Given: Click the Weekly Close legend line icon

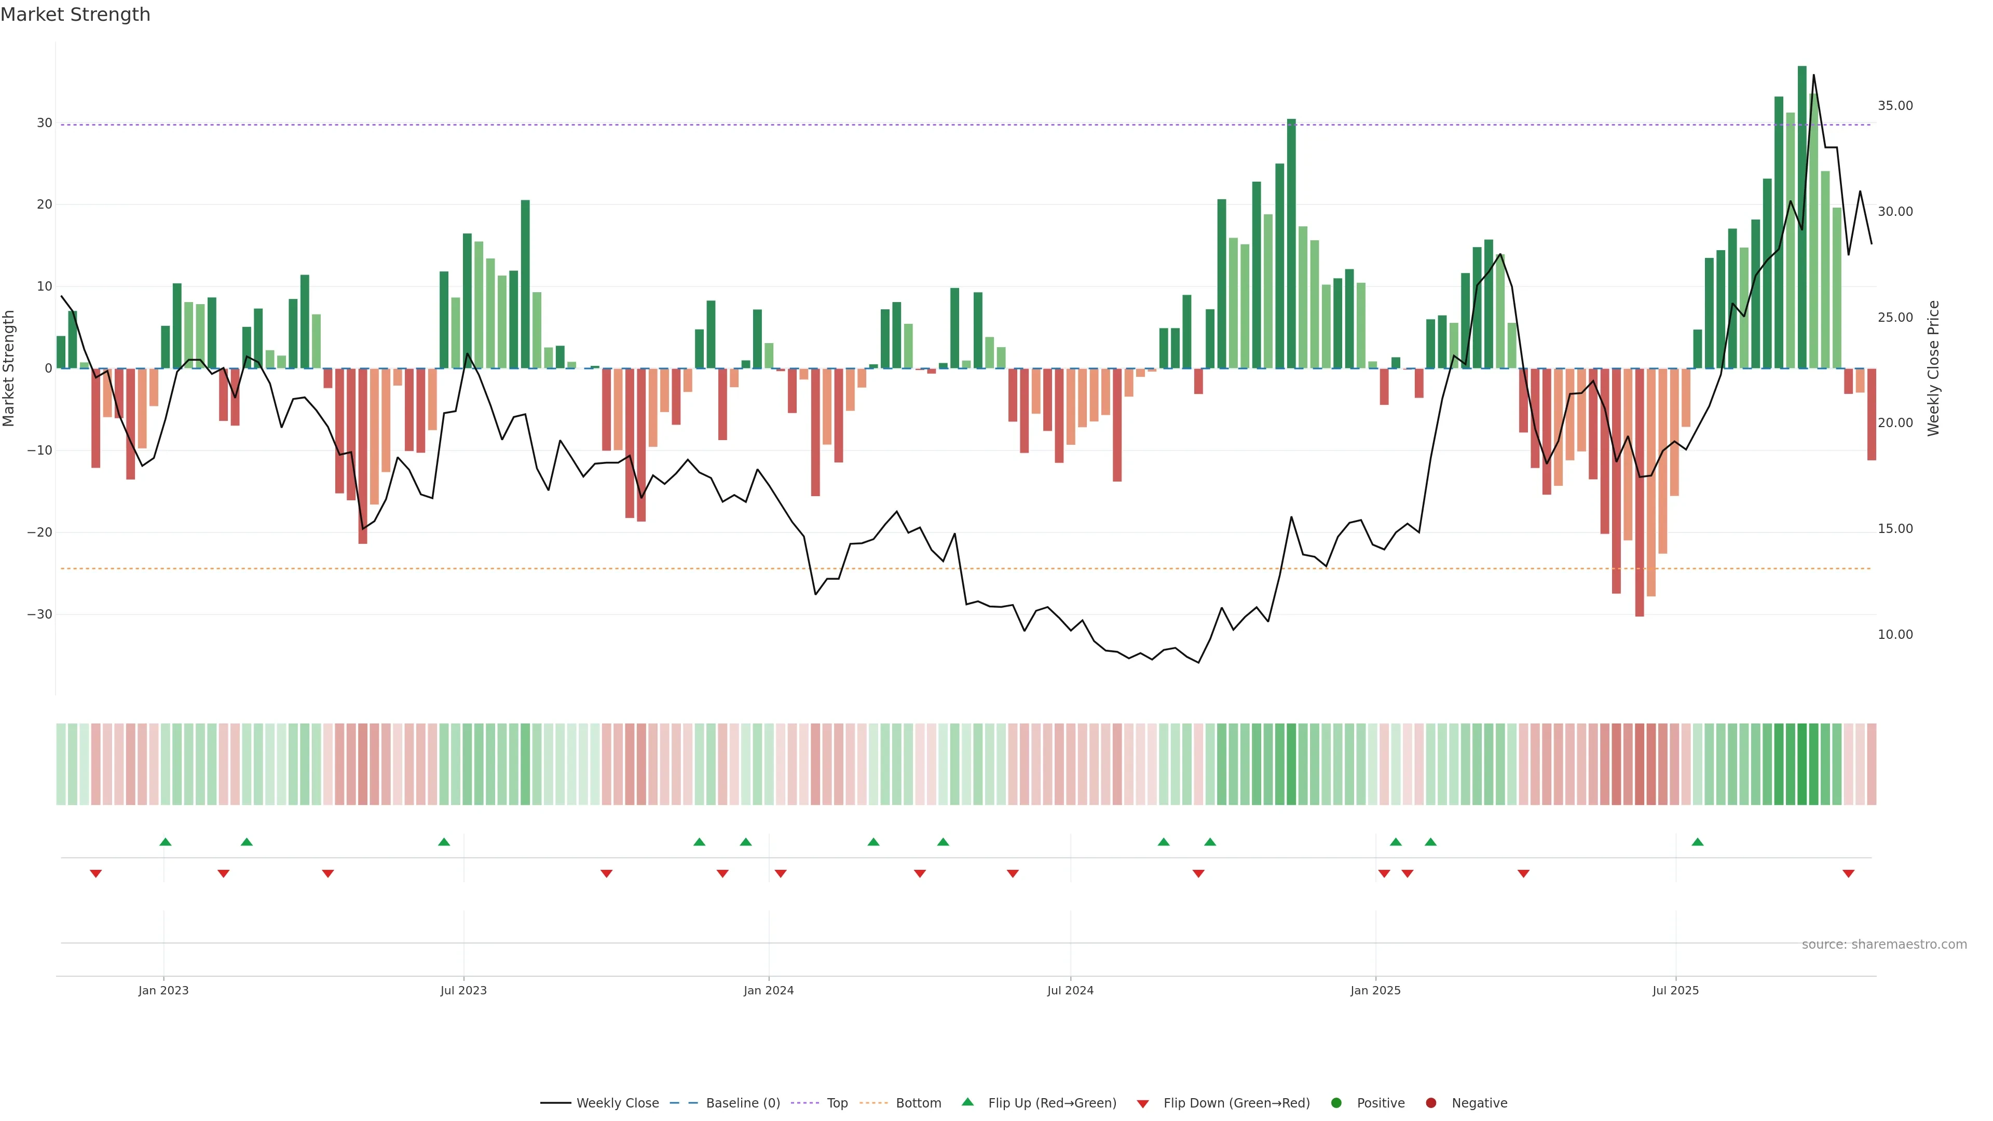Looking at the screenshot, I should pos(555,1103).
